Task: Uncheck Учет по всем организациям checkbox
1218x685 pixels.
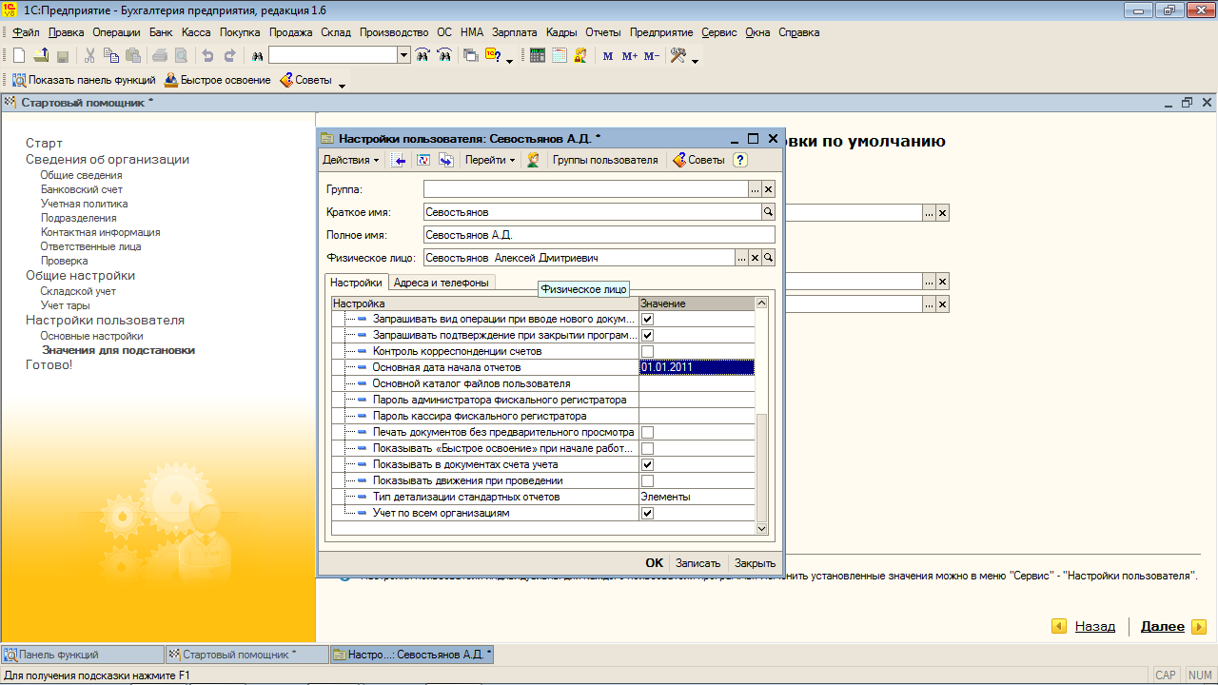Action: [648, 513]
